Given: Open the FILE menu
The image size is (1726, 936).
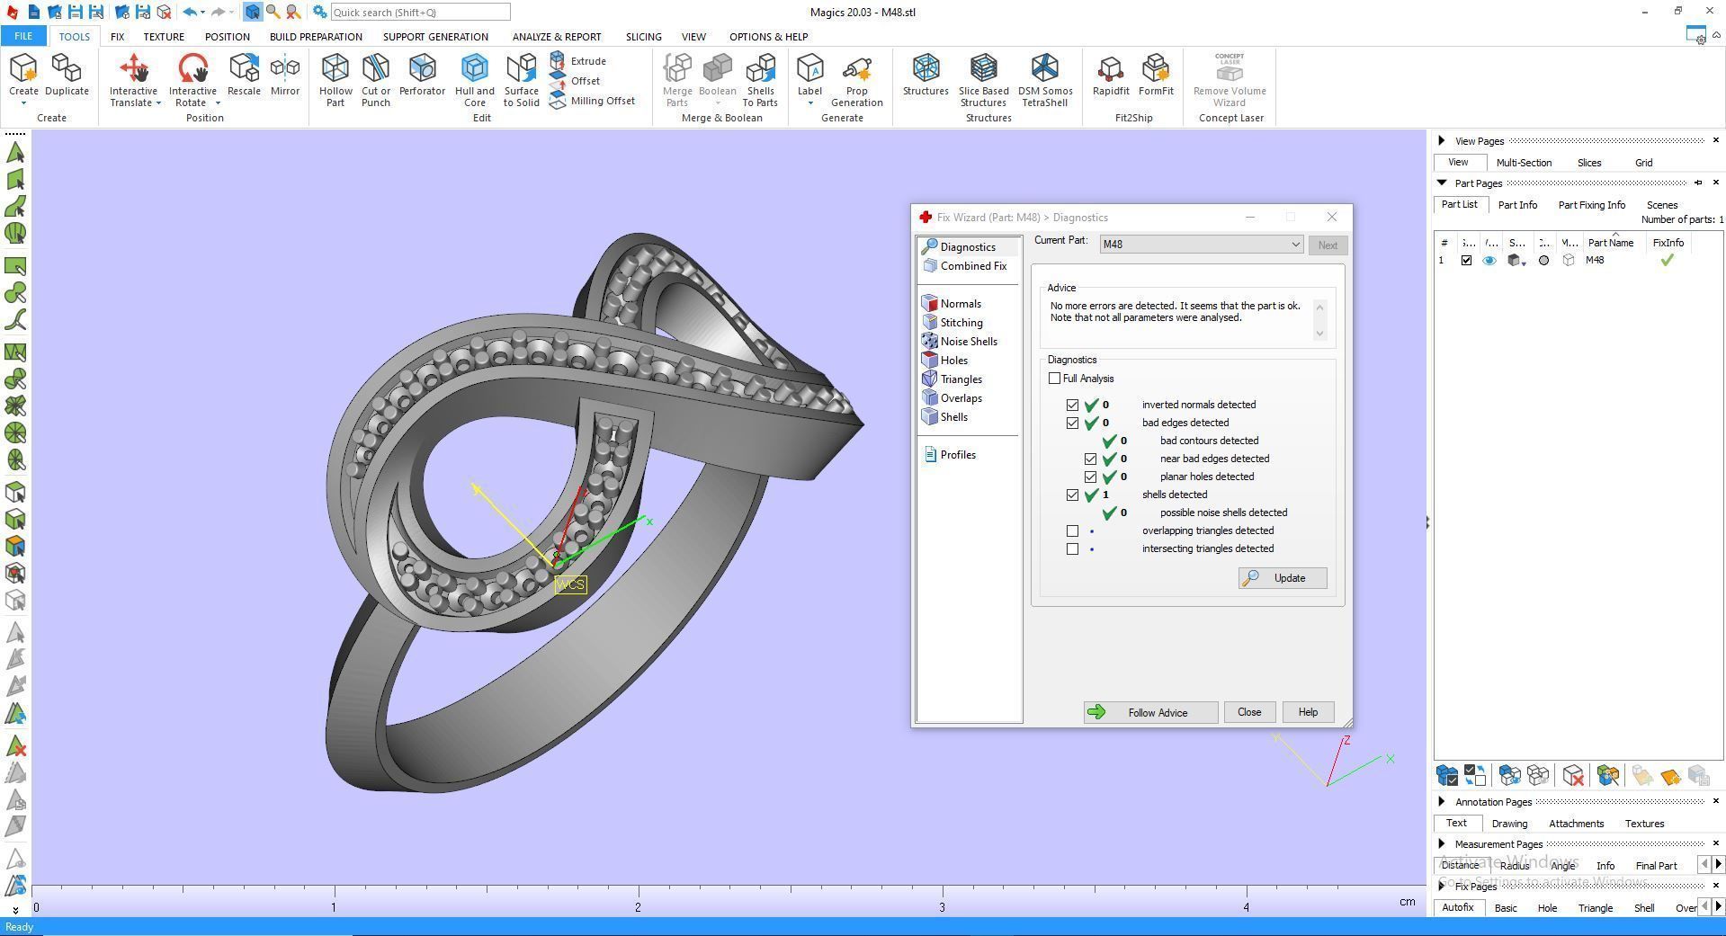Looking at the screenshot, I should 23,37.
